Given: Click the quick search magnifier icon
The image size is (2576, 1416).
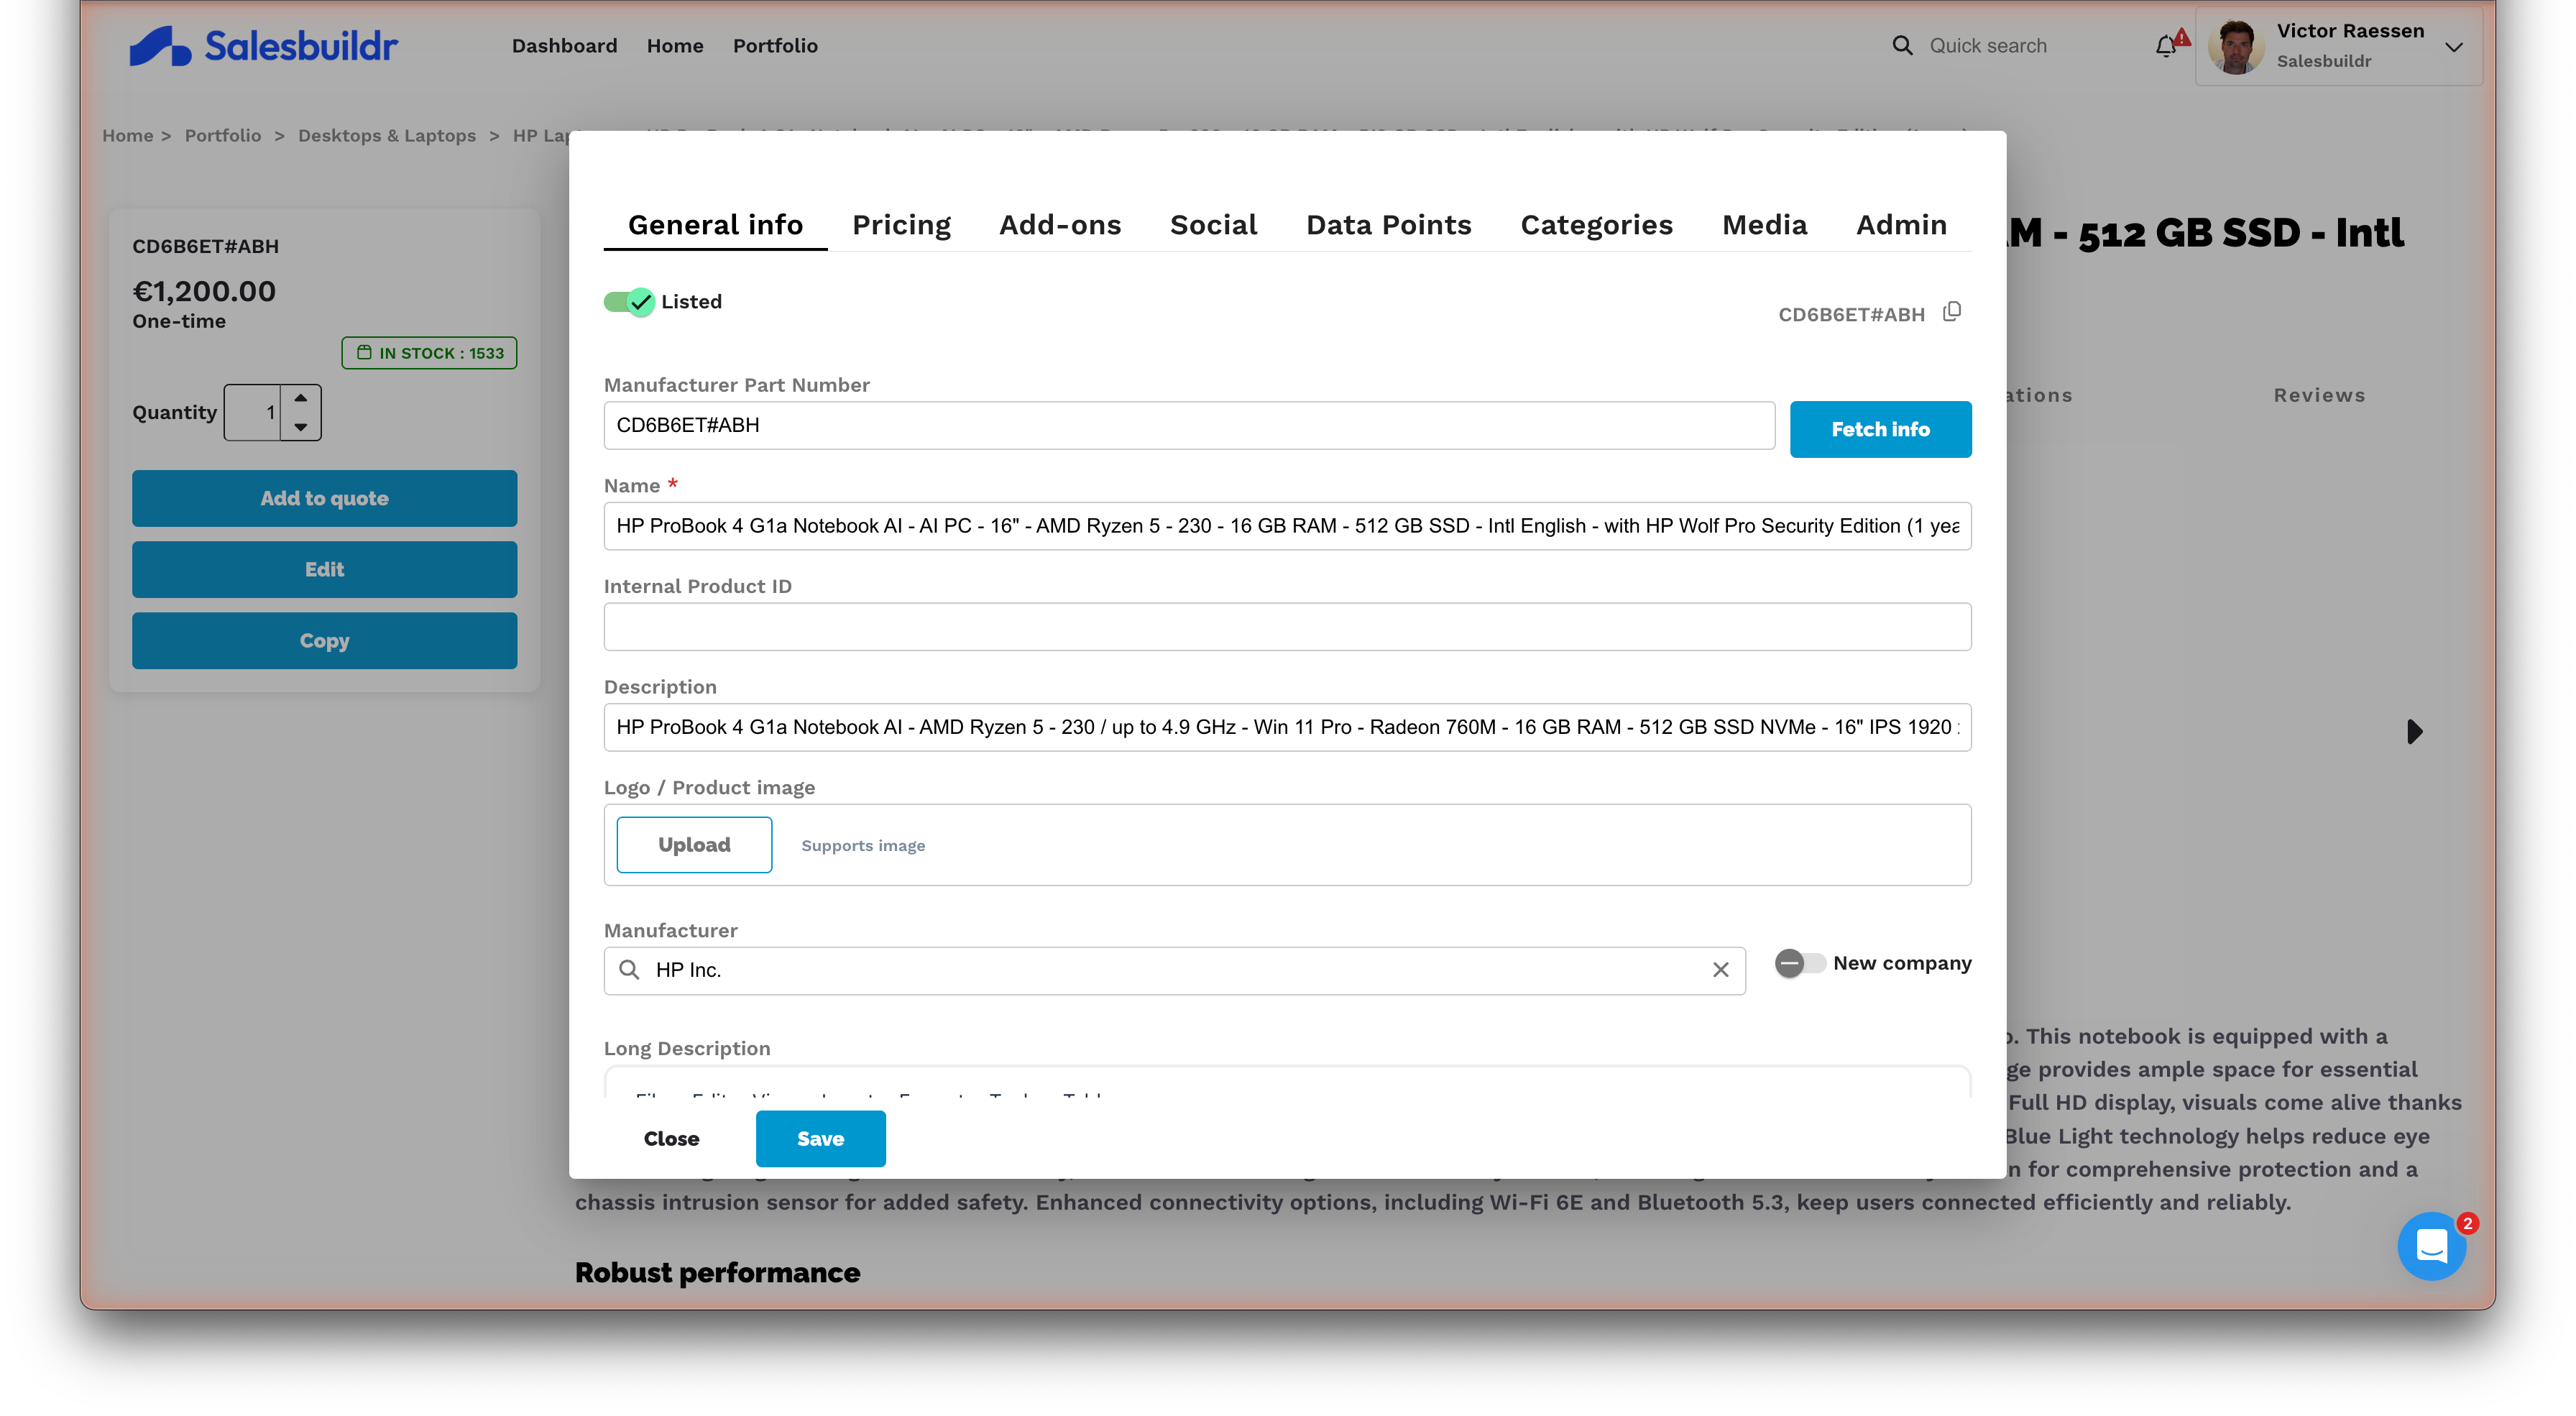Looking at the screenshot, I should [x=1902, y=46].
